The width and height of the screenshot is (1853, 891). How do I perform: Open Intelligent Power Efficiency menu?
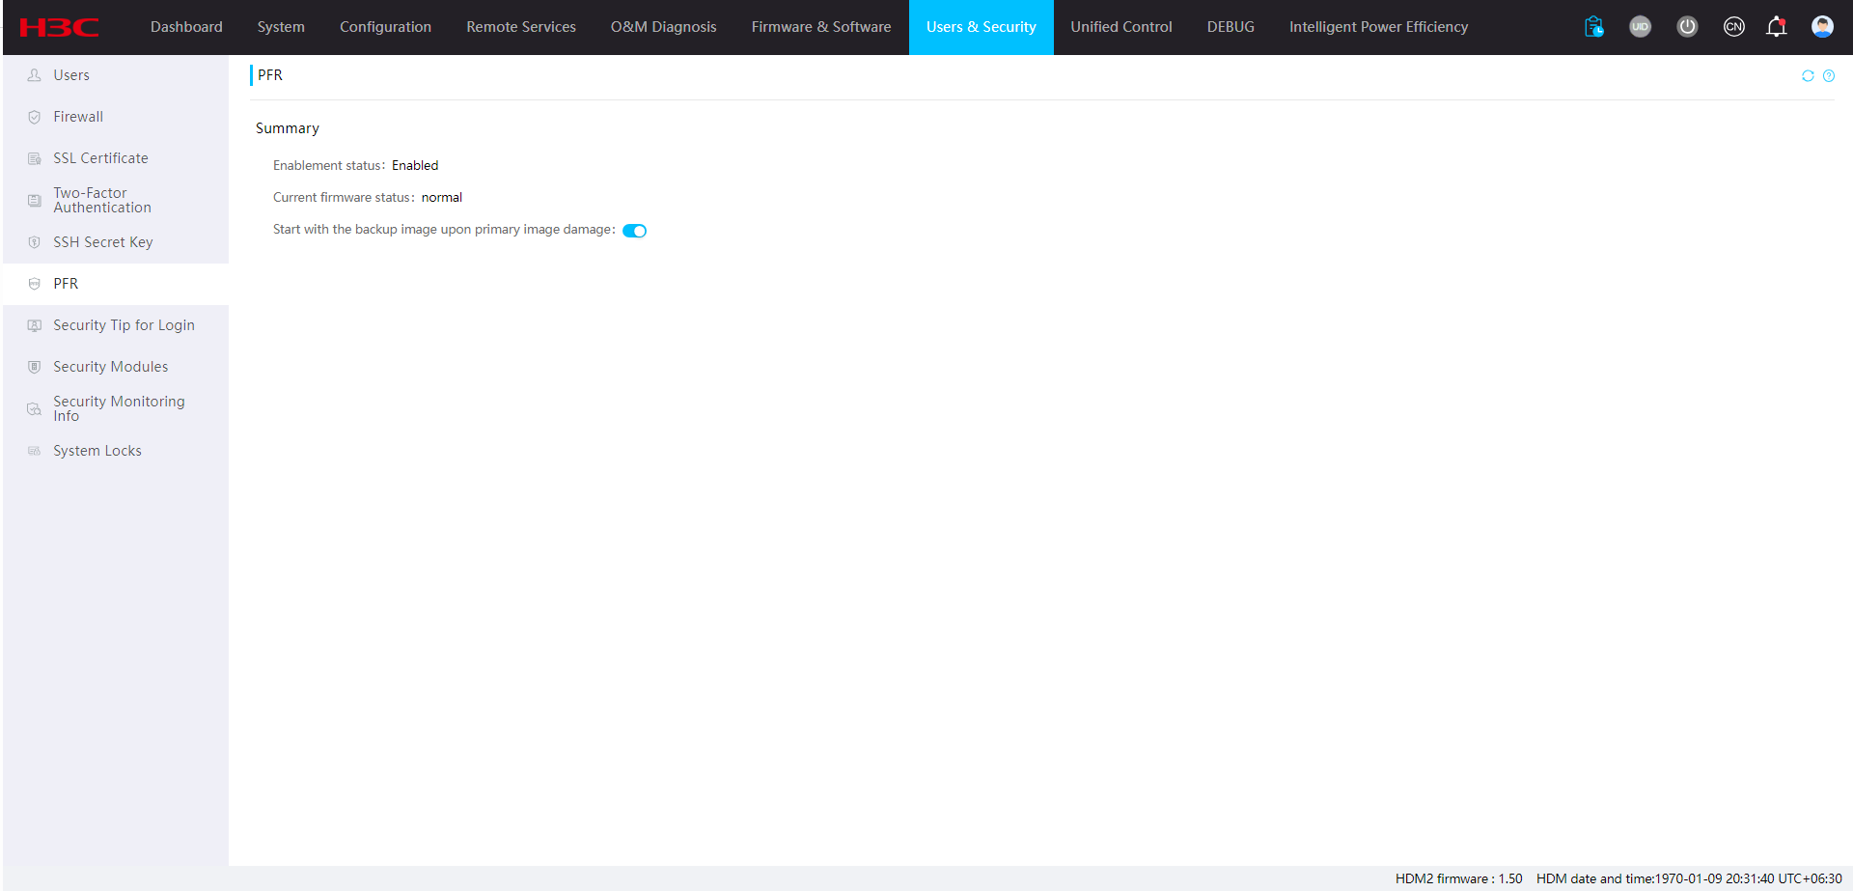tap(1378, 27)
